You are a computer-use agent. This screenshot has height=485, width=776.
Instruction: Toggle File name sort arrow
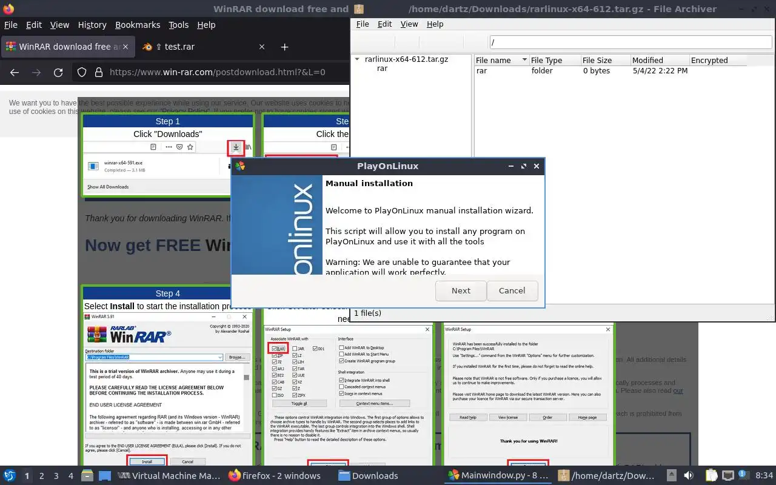[x=524, y=60]
